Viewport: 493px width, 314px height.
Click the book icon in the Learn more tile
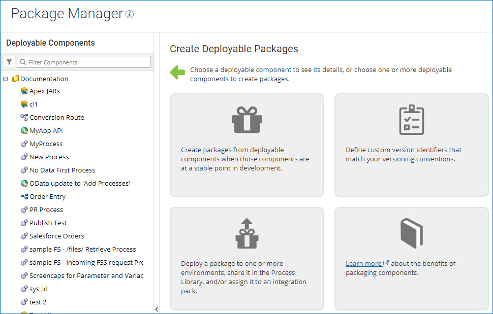pos(411,233)
